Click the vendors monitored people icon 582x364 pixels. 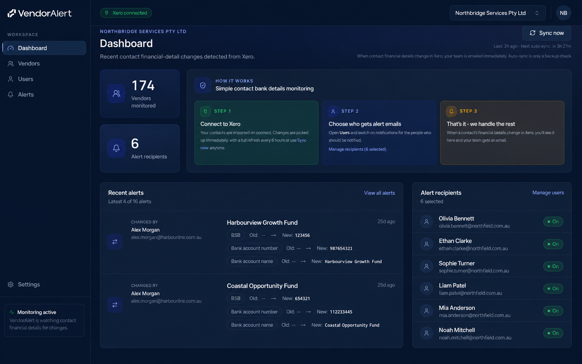116,94
